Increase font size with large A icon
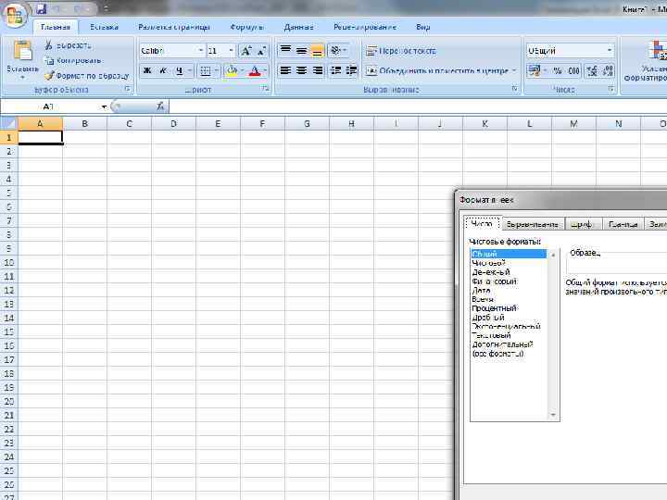The width and height of the screenshot is (667, 500). [245, 51]
